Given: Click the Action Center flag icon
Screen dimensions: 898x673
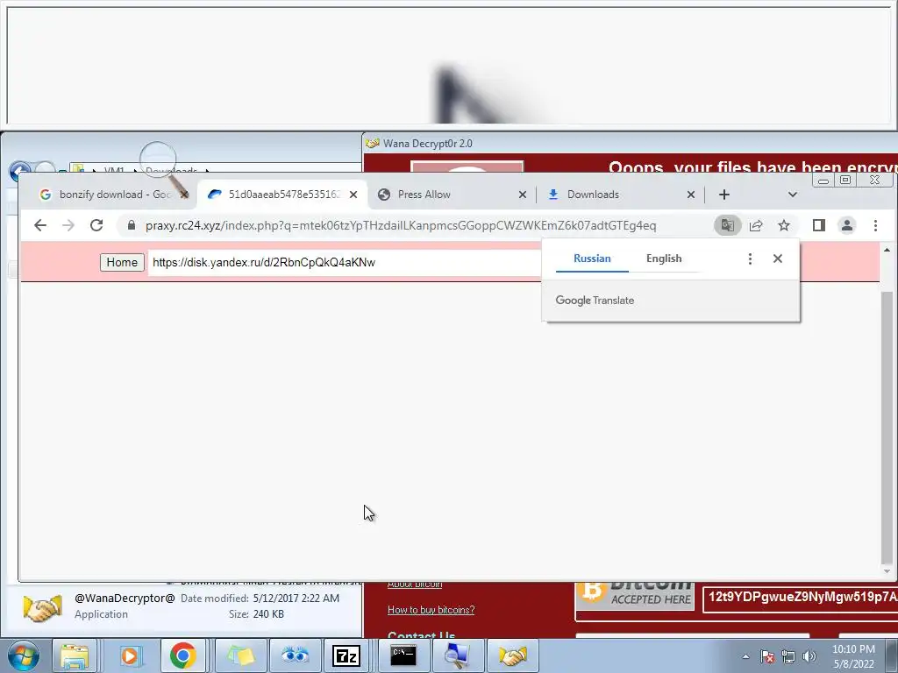Looking at the screenshot, I should [x=767, y=656].
